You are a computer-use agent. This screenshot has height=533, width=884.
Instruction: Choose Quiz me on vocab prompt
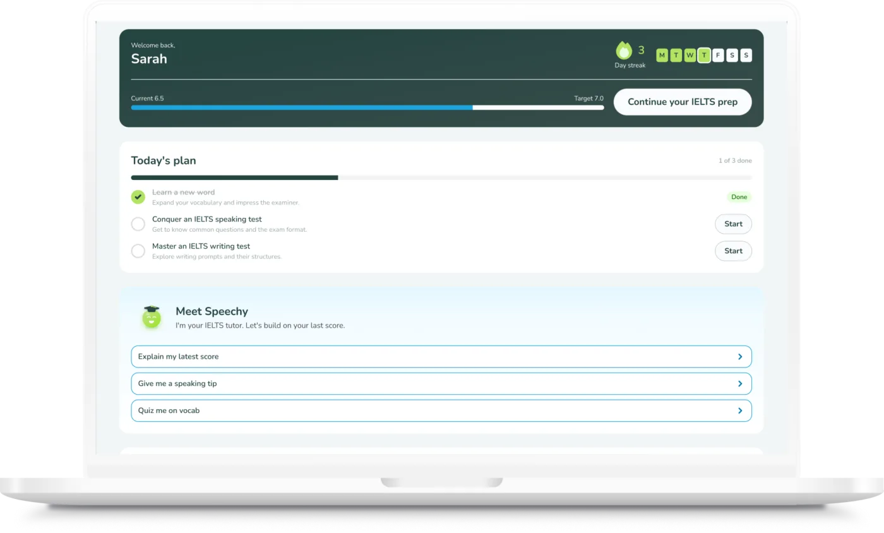[x=441, y=410]
